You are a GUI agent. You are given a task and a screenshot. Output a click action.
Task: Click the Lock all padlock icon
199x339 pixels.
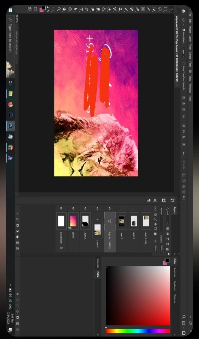(155, 234)
